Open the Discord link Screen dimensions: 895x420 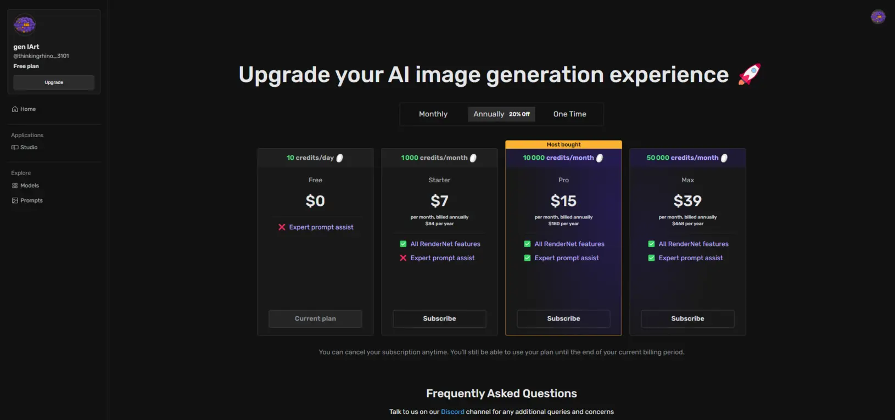click(x=452, y=412)
